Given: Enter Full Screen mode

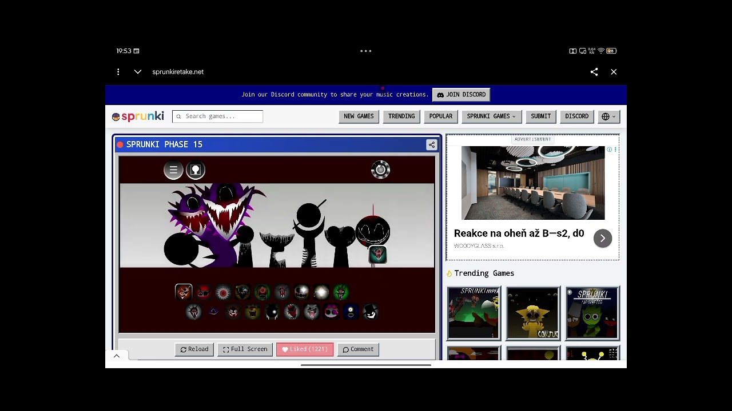Looking at the screenshot, I should point(245,349).
